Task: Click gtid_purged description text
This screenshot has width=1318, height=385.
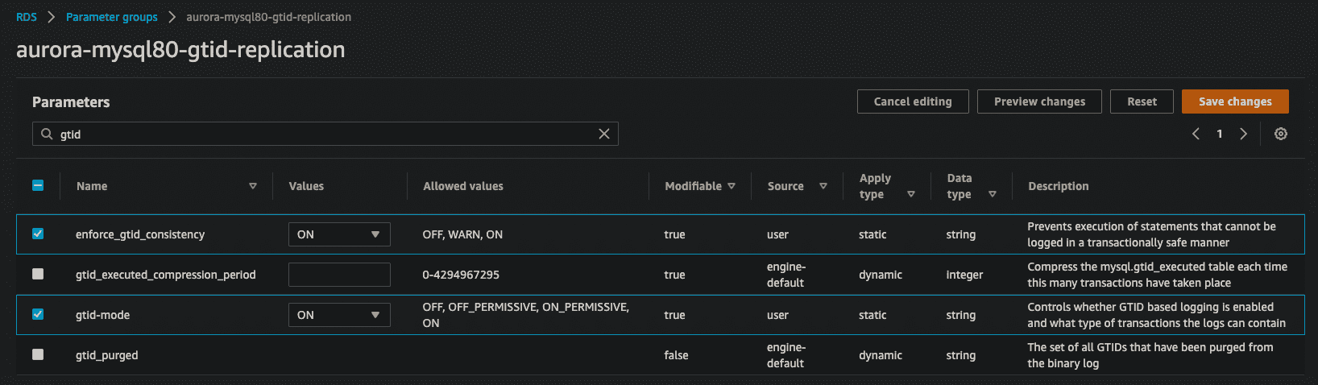Action: point(1150,355)
